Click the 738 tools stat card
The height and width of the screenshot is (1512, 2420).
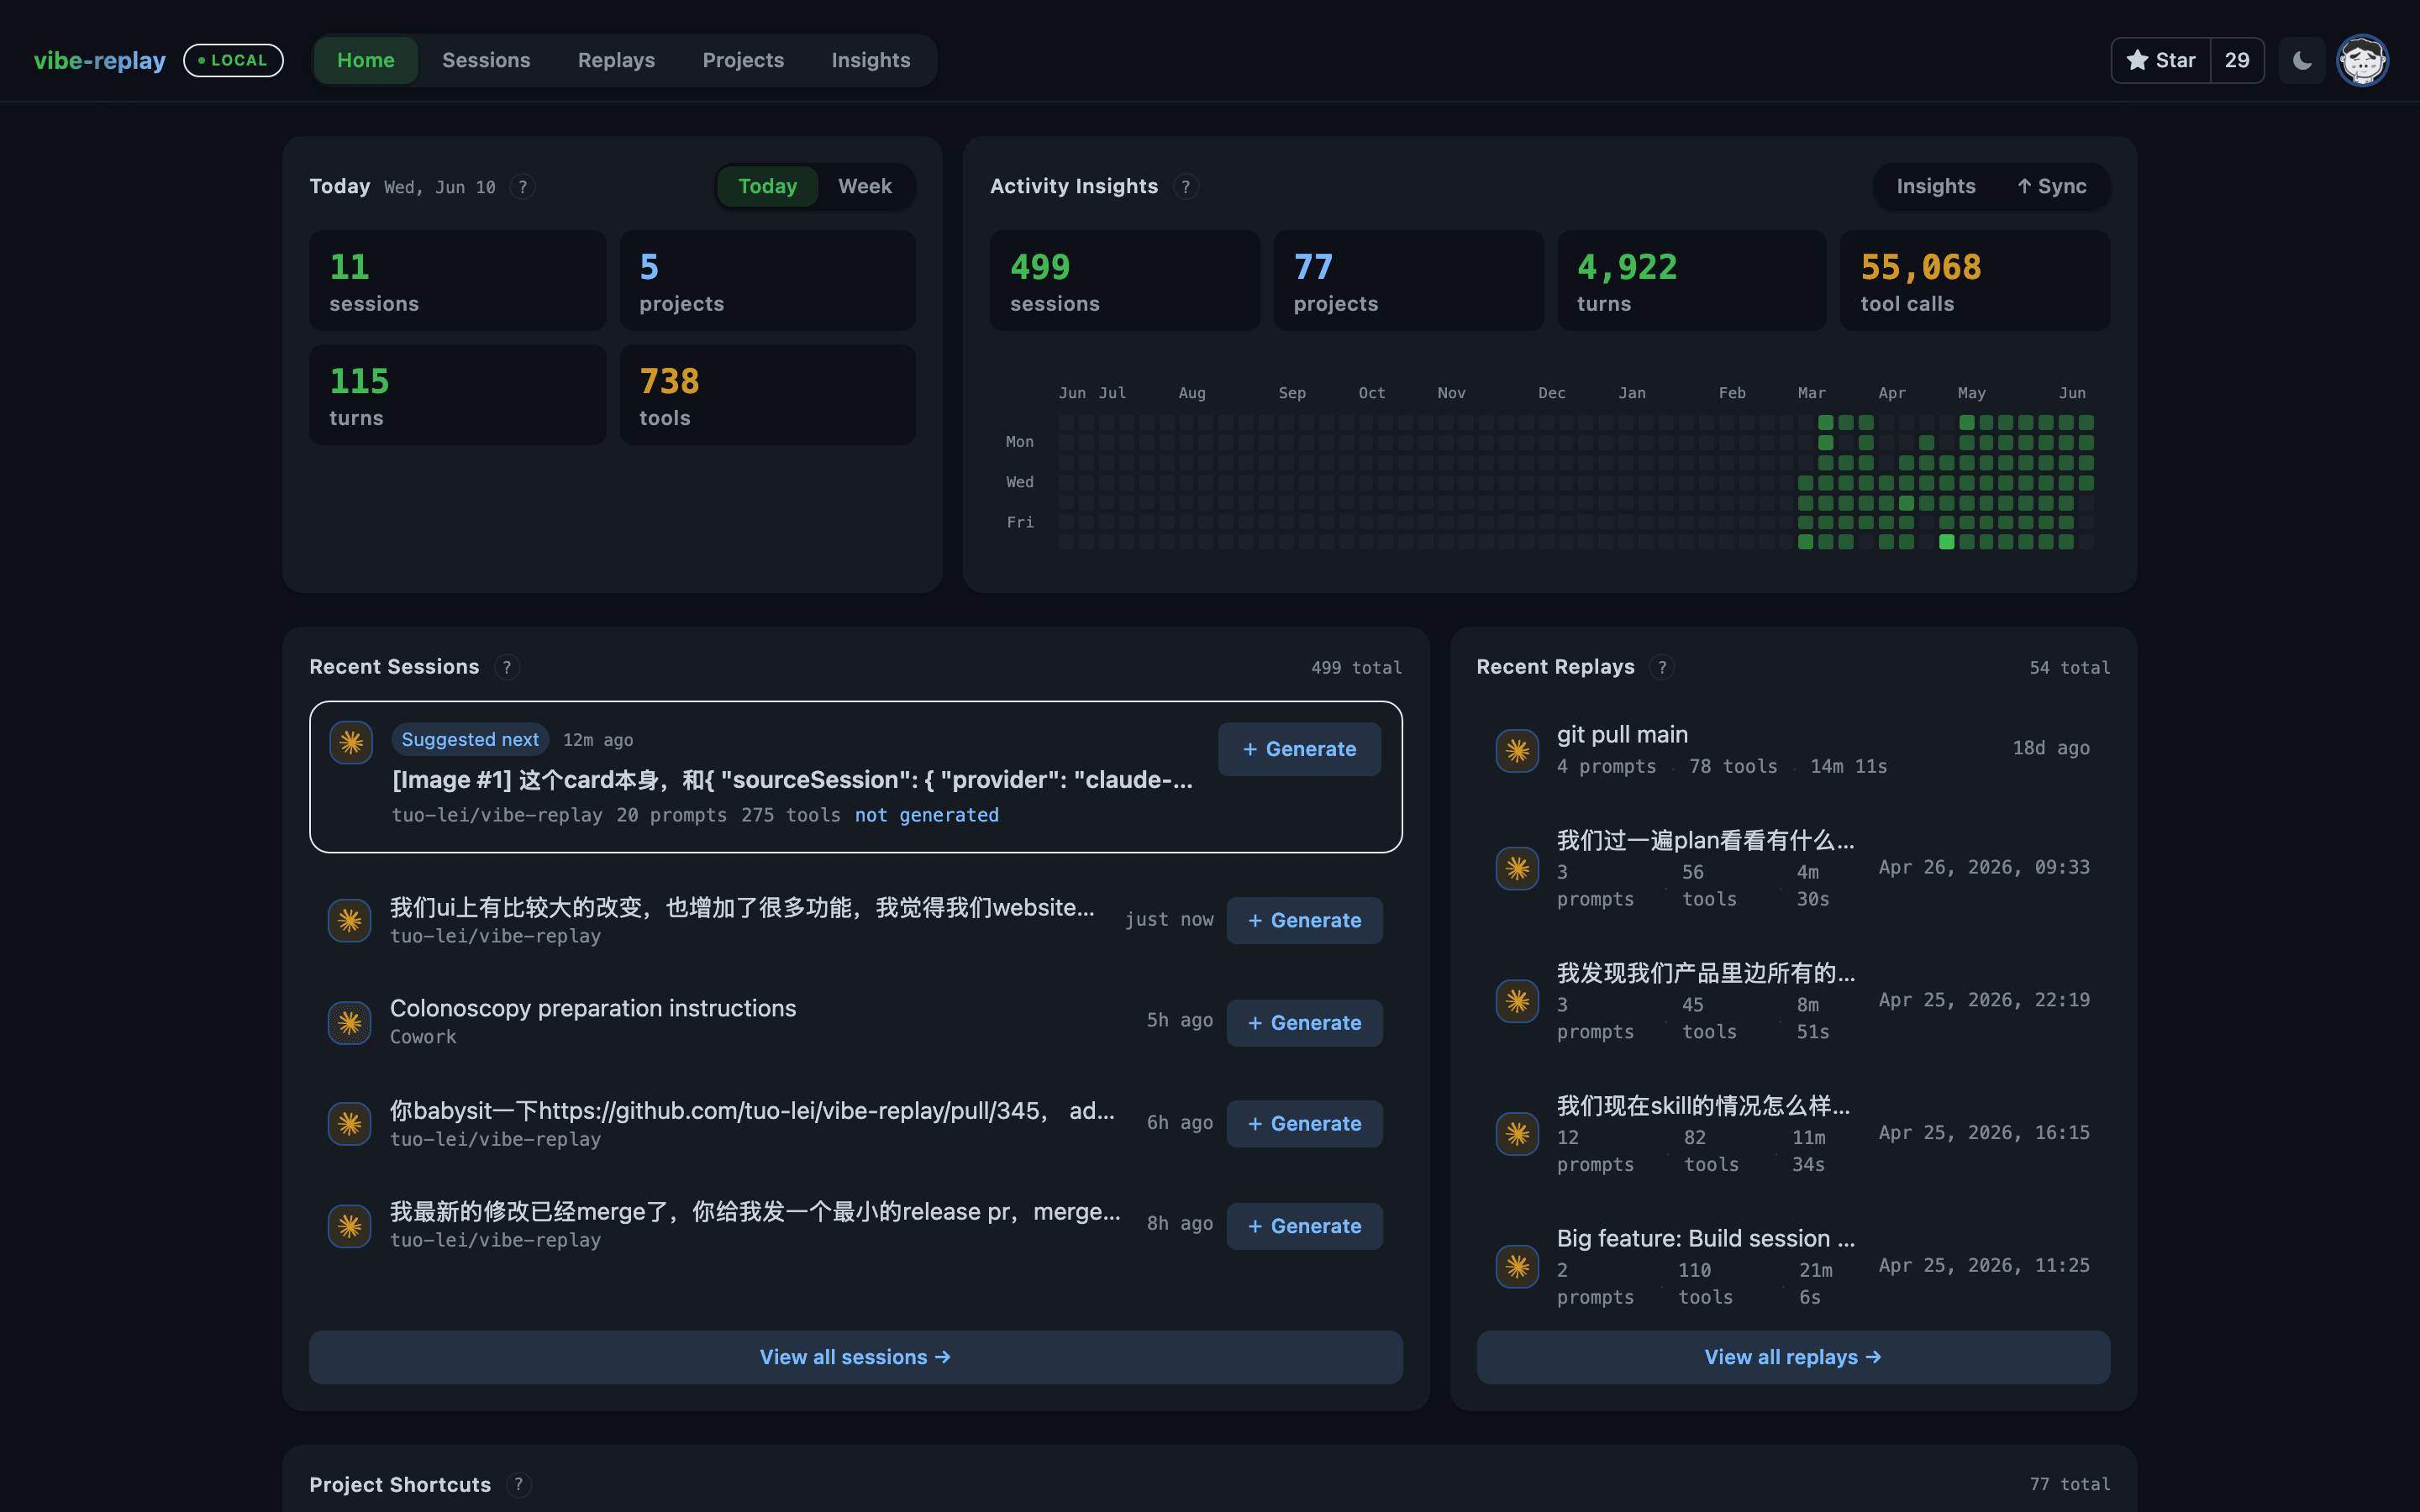coord(767,395)
